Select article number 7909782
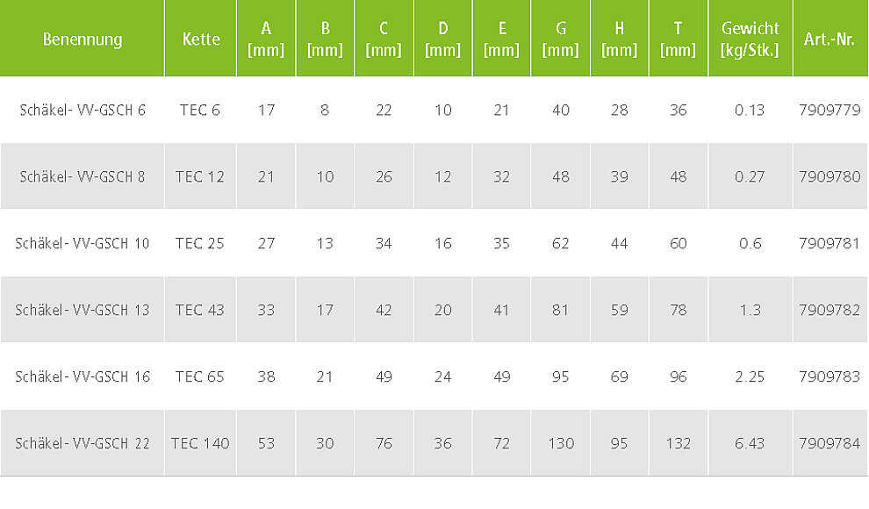 click(829, 310)
